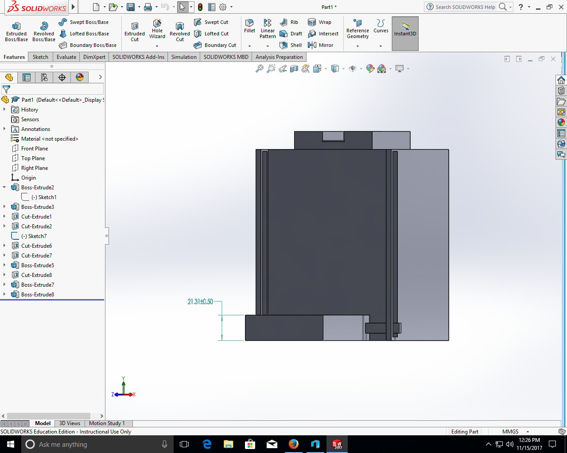Select the Fillet tool

(x=249, y=26)
